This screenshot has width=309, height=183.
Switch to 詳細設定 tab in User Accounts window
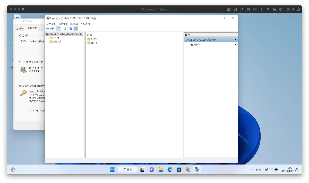point(32,28)
